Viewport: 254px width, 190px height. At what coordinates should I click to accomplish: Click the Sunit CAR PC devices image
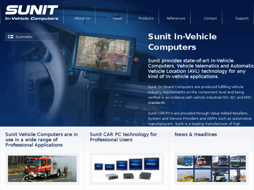(127, 169)
